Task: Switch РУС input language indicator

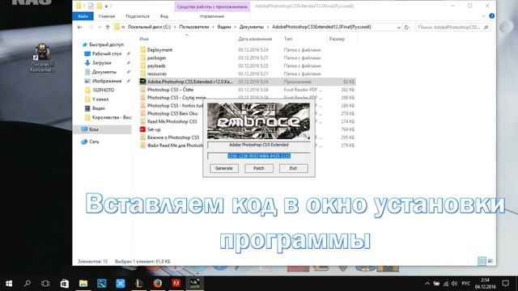Action: pyautogui.click(x=466, y=284)
